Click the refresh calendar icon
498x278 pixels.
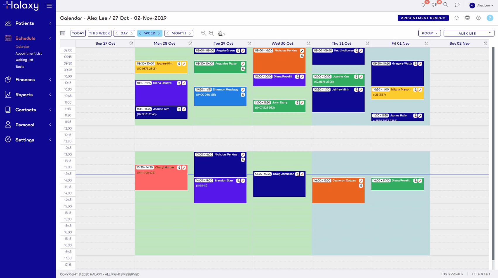coord(456,18)
